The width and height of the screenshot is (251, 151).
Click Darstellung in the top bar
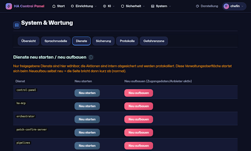[209, 6]
